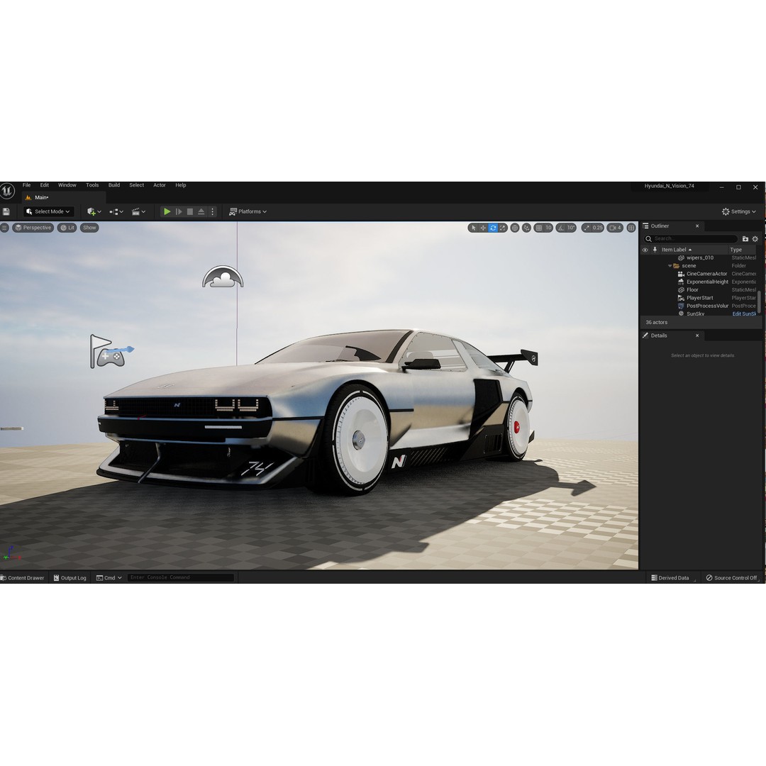Open the Cinematics clapperboard menu
This screenshot has width=766, height=766.
coord(138,211)
